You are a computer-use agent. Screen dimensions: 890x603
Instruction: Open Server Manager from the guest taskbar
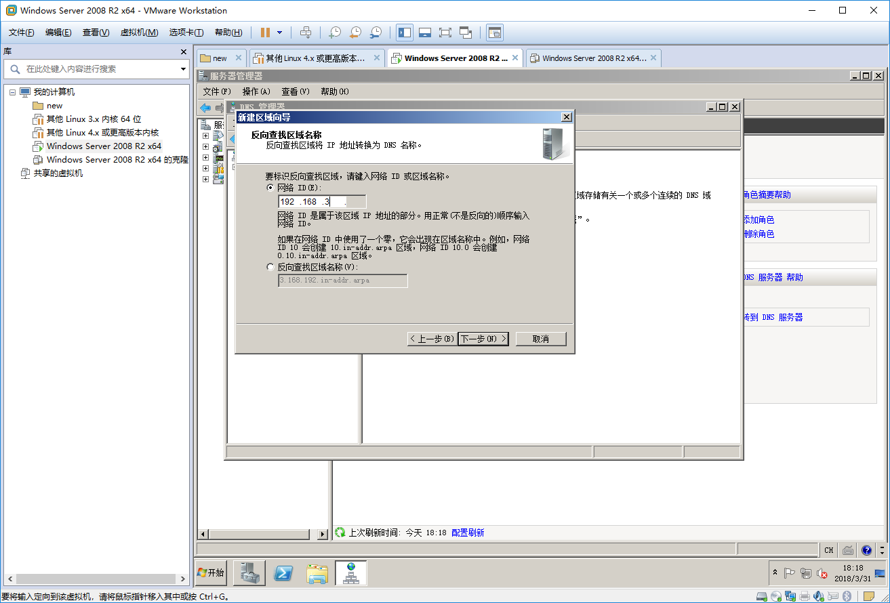tap(249, 573)
